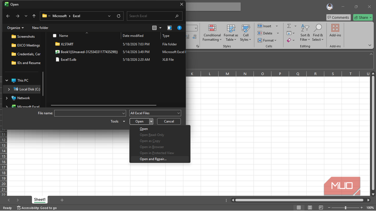The height and width of the screenshot is (211, 376).
Task: Click the zoom slider handle
Action: coord(345,207)
